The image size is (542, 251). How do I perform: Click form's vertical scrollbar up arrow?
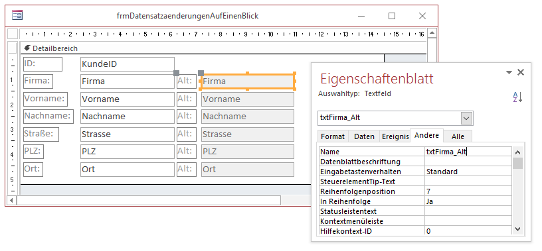pyautogui.click(x=432, y=33)
